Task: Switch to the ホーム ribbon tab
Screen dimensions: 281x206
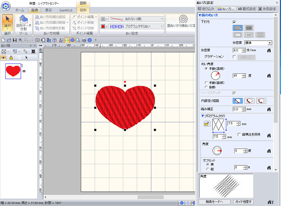Action: point(19,9)
